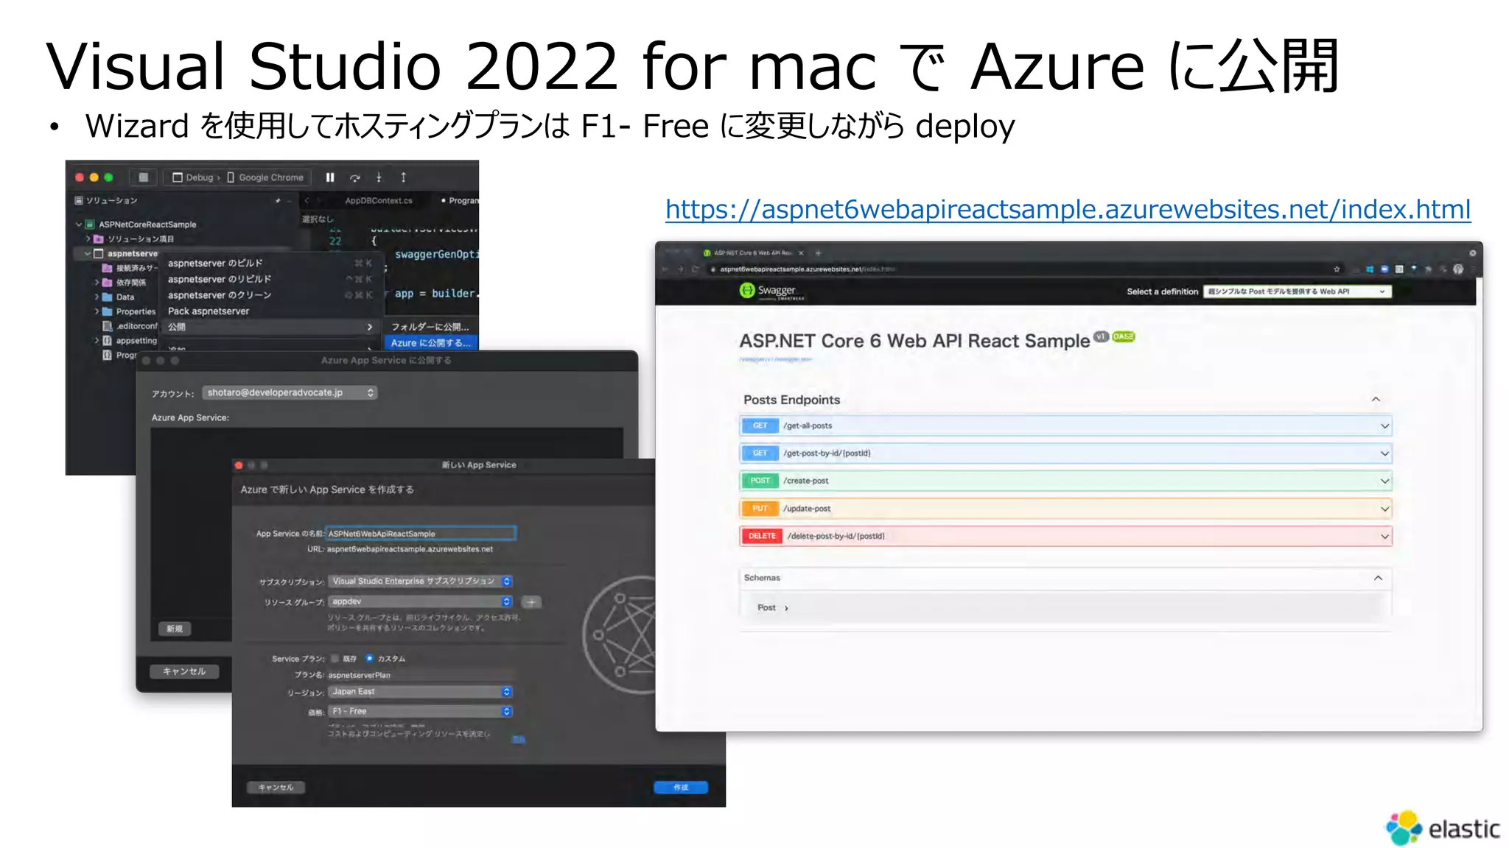This screenshot has height=848, width=1509.
Task: Click the 作成 button in new App Service dialog
Action: point(681,788)
